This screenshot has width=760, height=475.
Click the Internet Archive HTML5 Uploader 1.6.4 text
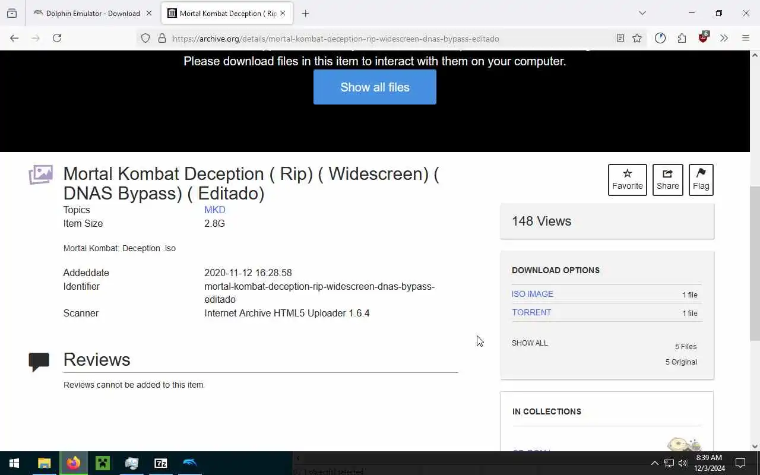click(287, 313)
